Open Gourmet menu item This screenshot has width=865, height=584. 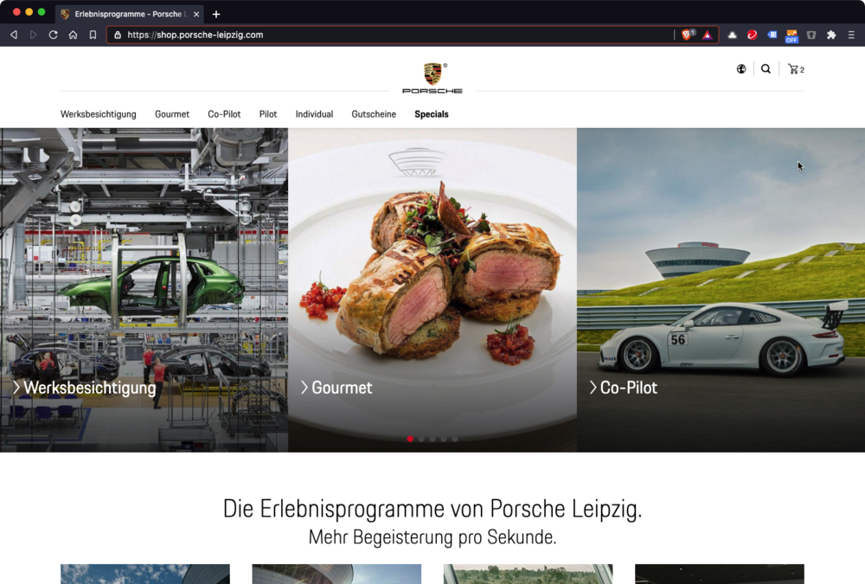tap(172, 114)
